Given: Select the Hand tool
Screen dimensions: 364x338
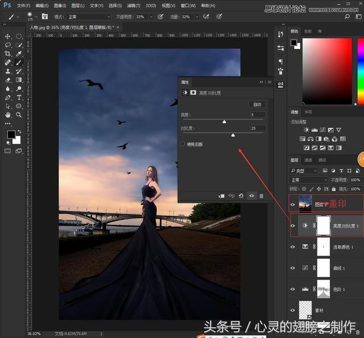Looking at the screenshot, I should [x=8, y=115].
